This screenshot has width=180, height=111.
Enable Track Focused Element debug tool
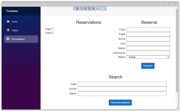[93, 8]
